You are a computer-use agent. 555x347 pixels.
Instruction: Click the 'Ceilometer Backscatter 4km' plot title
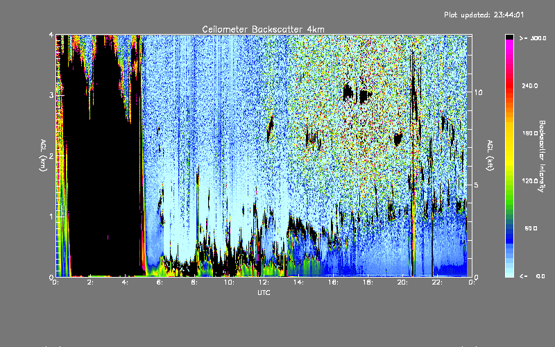(x=263, y=29)
